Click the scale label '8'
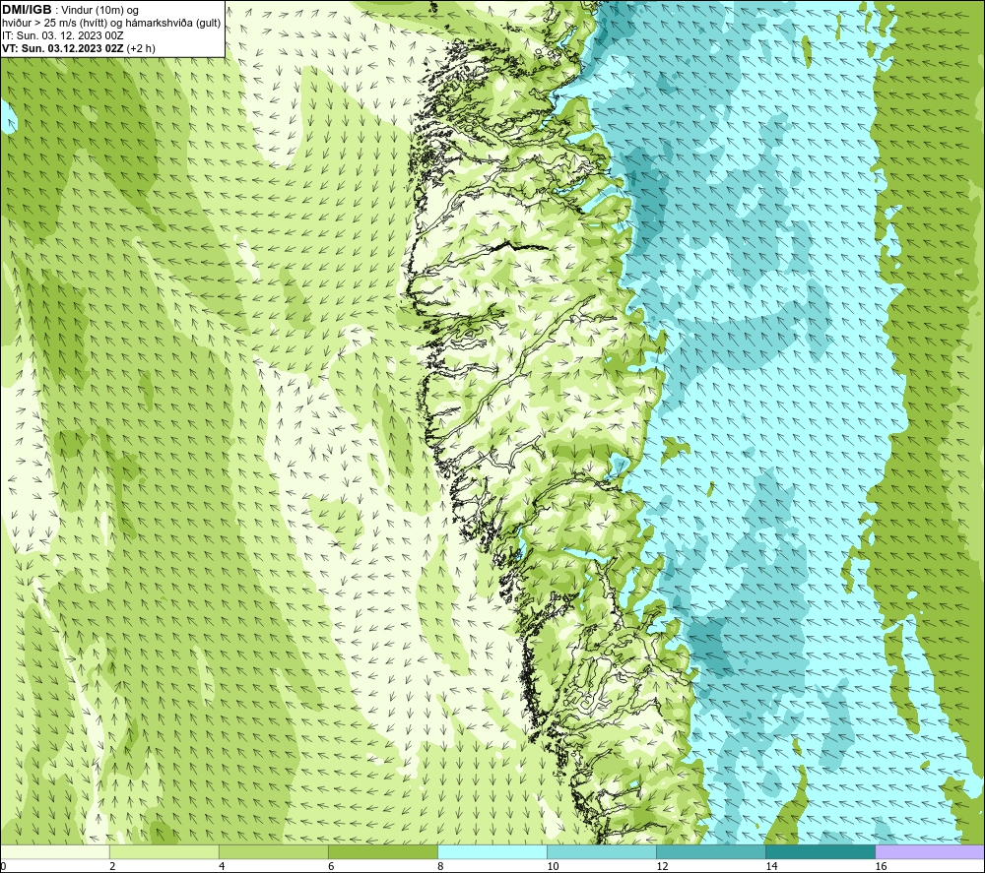The height and width of the screenshot is (873, 985). (x=440, y=866)
